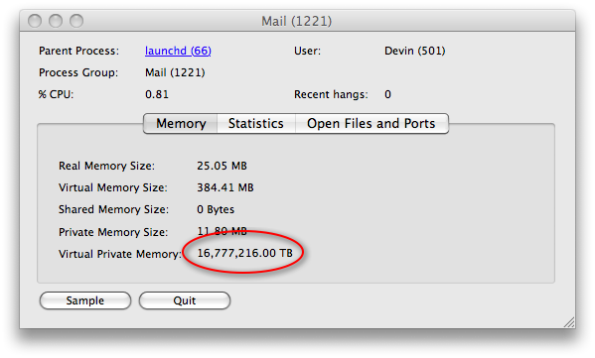Close the Mail process window

pyautogui.click(x=35, y=21)
